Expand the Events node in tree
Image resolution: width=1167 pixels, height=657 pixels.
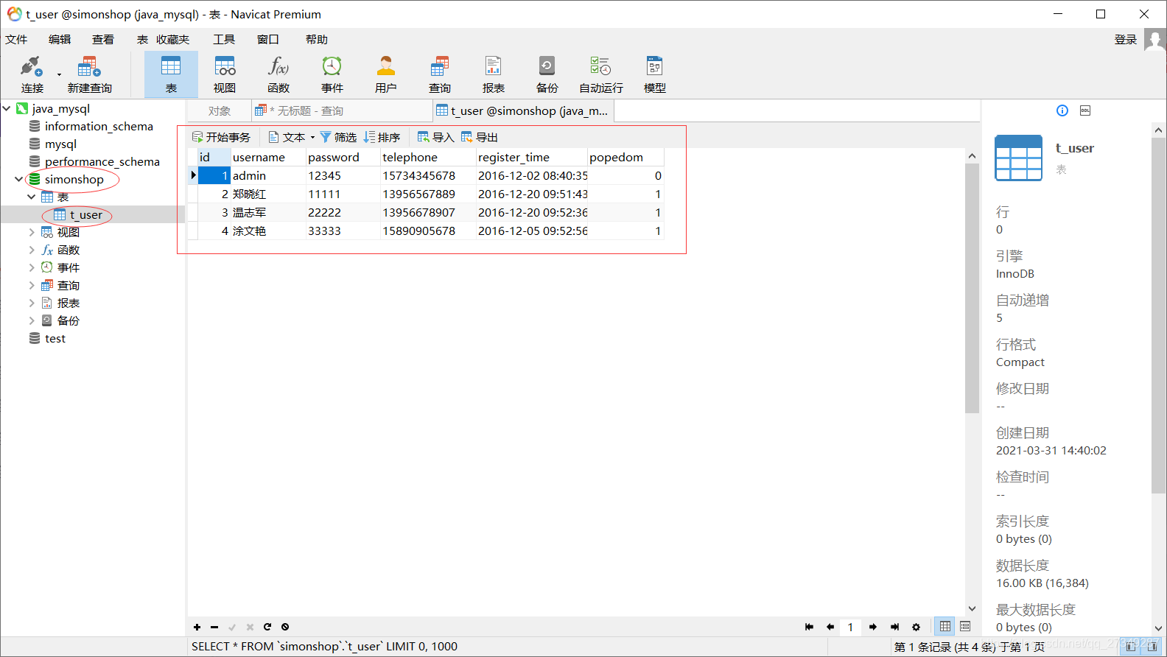(x=31, y=267)
